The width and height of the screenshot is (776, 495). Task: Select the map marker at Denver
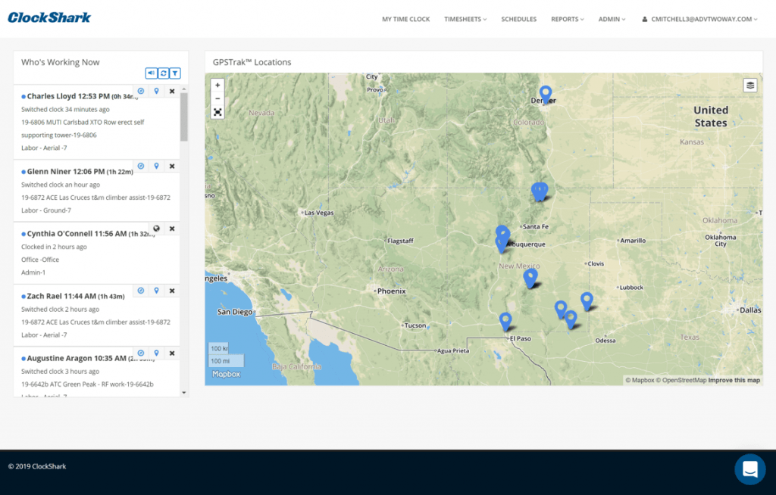click(546, 94)
